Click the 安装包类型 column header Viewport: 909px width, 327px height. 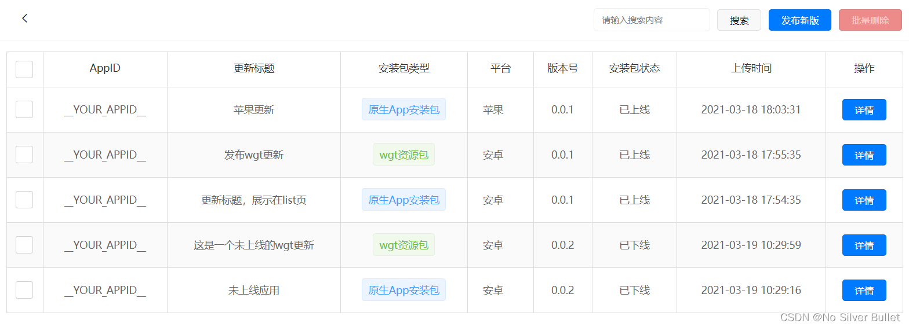(x=404, y=68)
